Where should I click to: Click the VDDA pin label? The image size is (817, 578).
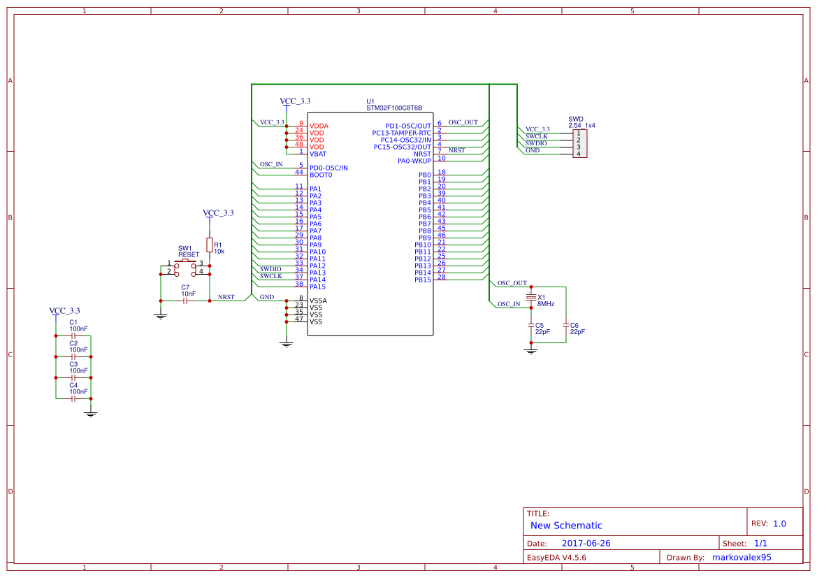coord(319,126)
